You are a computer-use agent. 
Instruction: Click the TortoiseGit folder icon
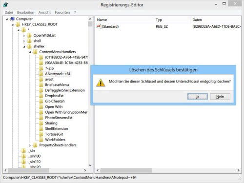point(41,134)
